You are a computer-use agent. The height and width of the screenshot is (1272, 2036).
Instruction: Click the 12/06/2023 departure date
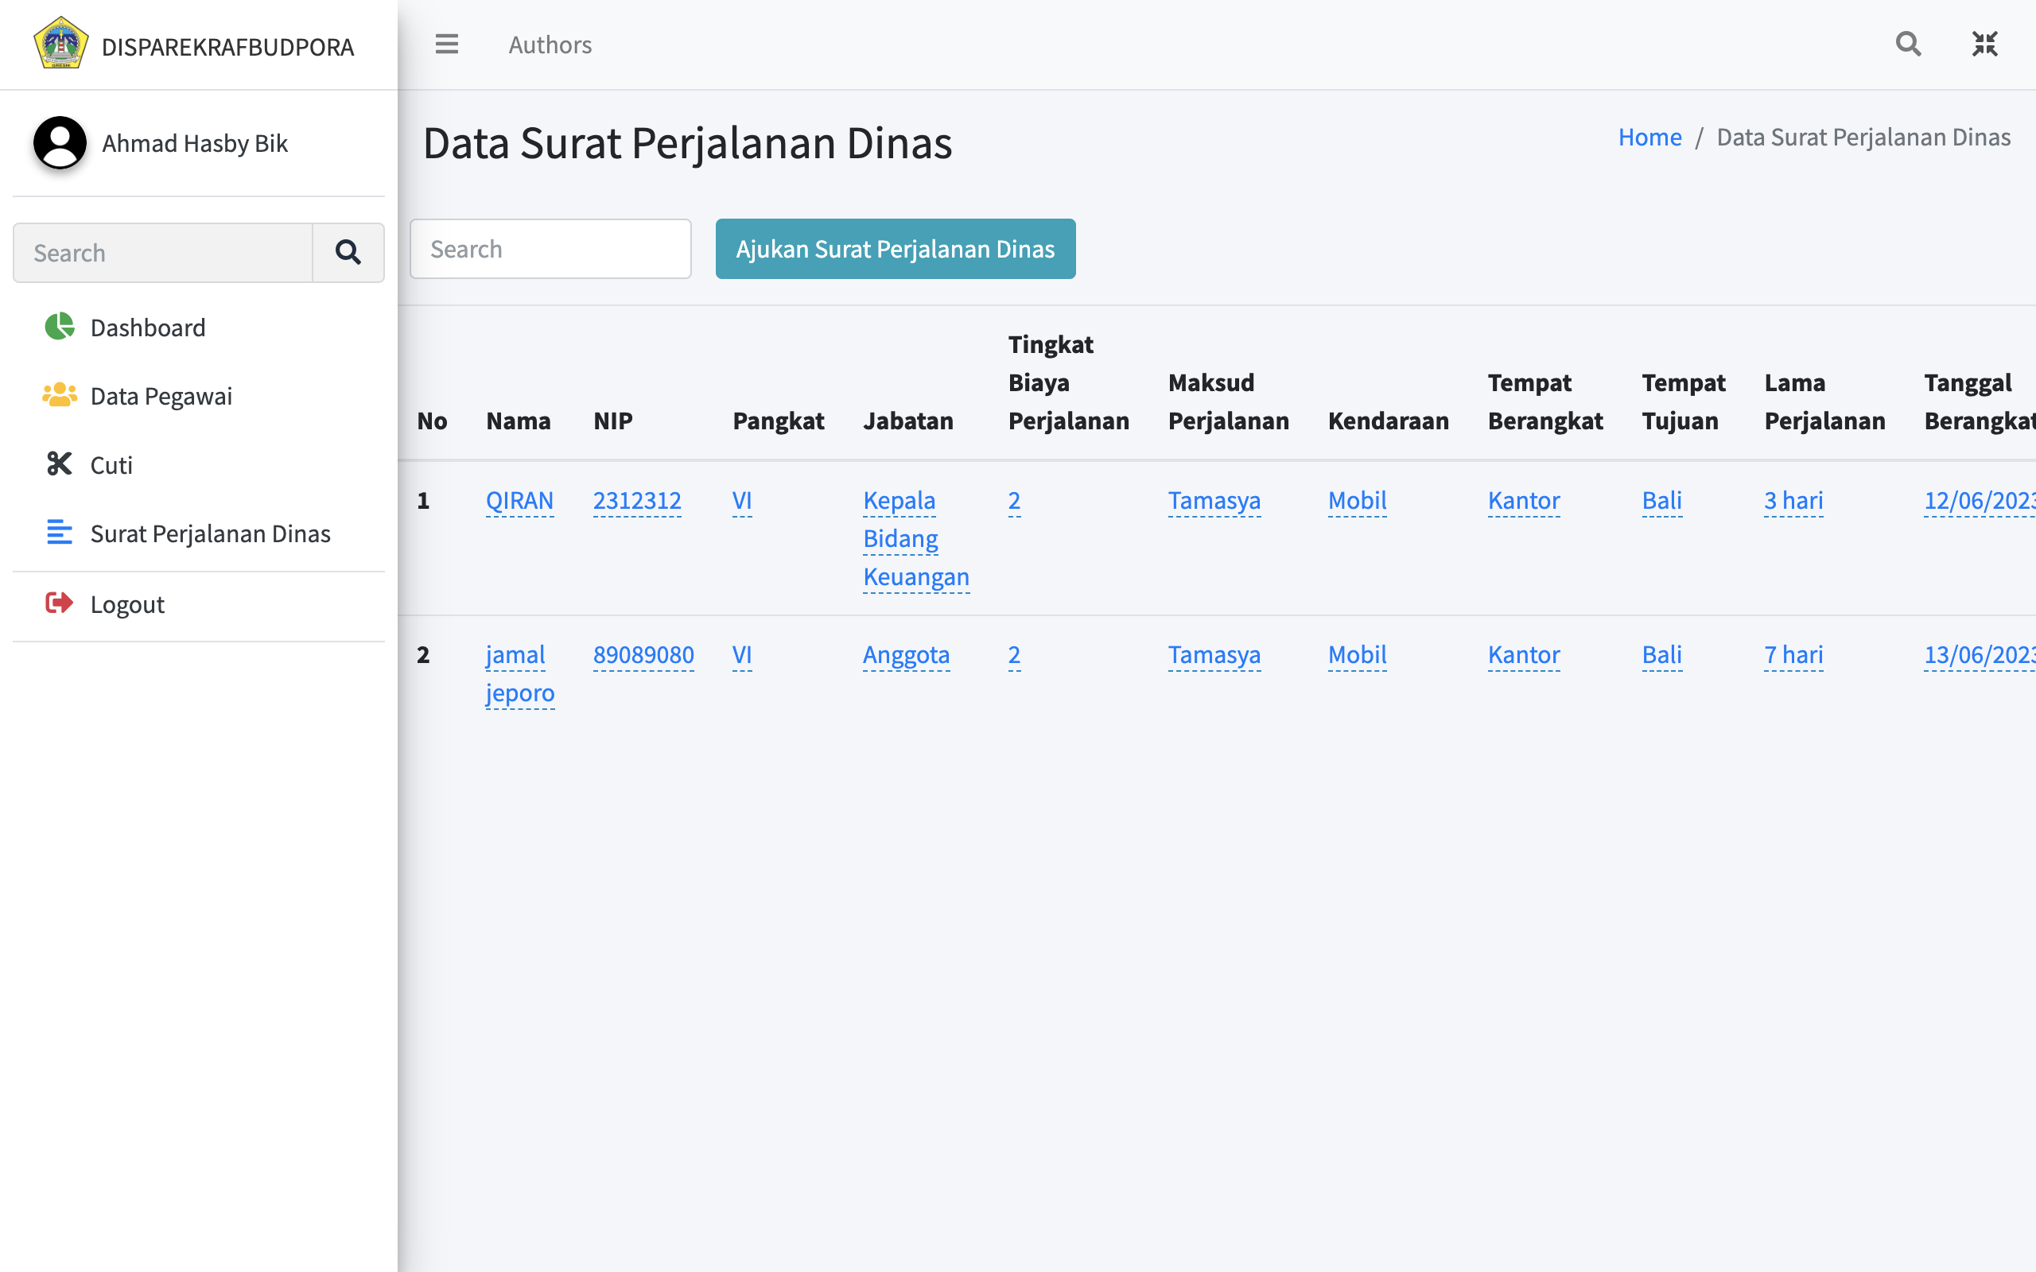[x=1980, y=501]
